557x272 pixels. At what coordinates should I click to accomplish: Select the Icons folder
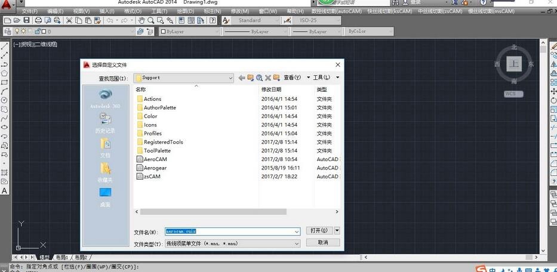point(147,125)
